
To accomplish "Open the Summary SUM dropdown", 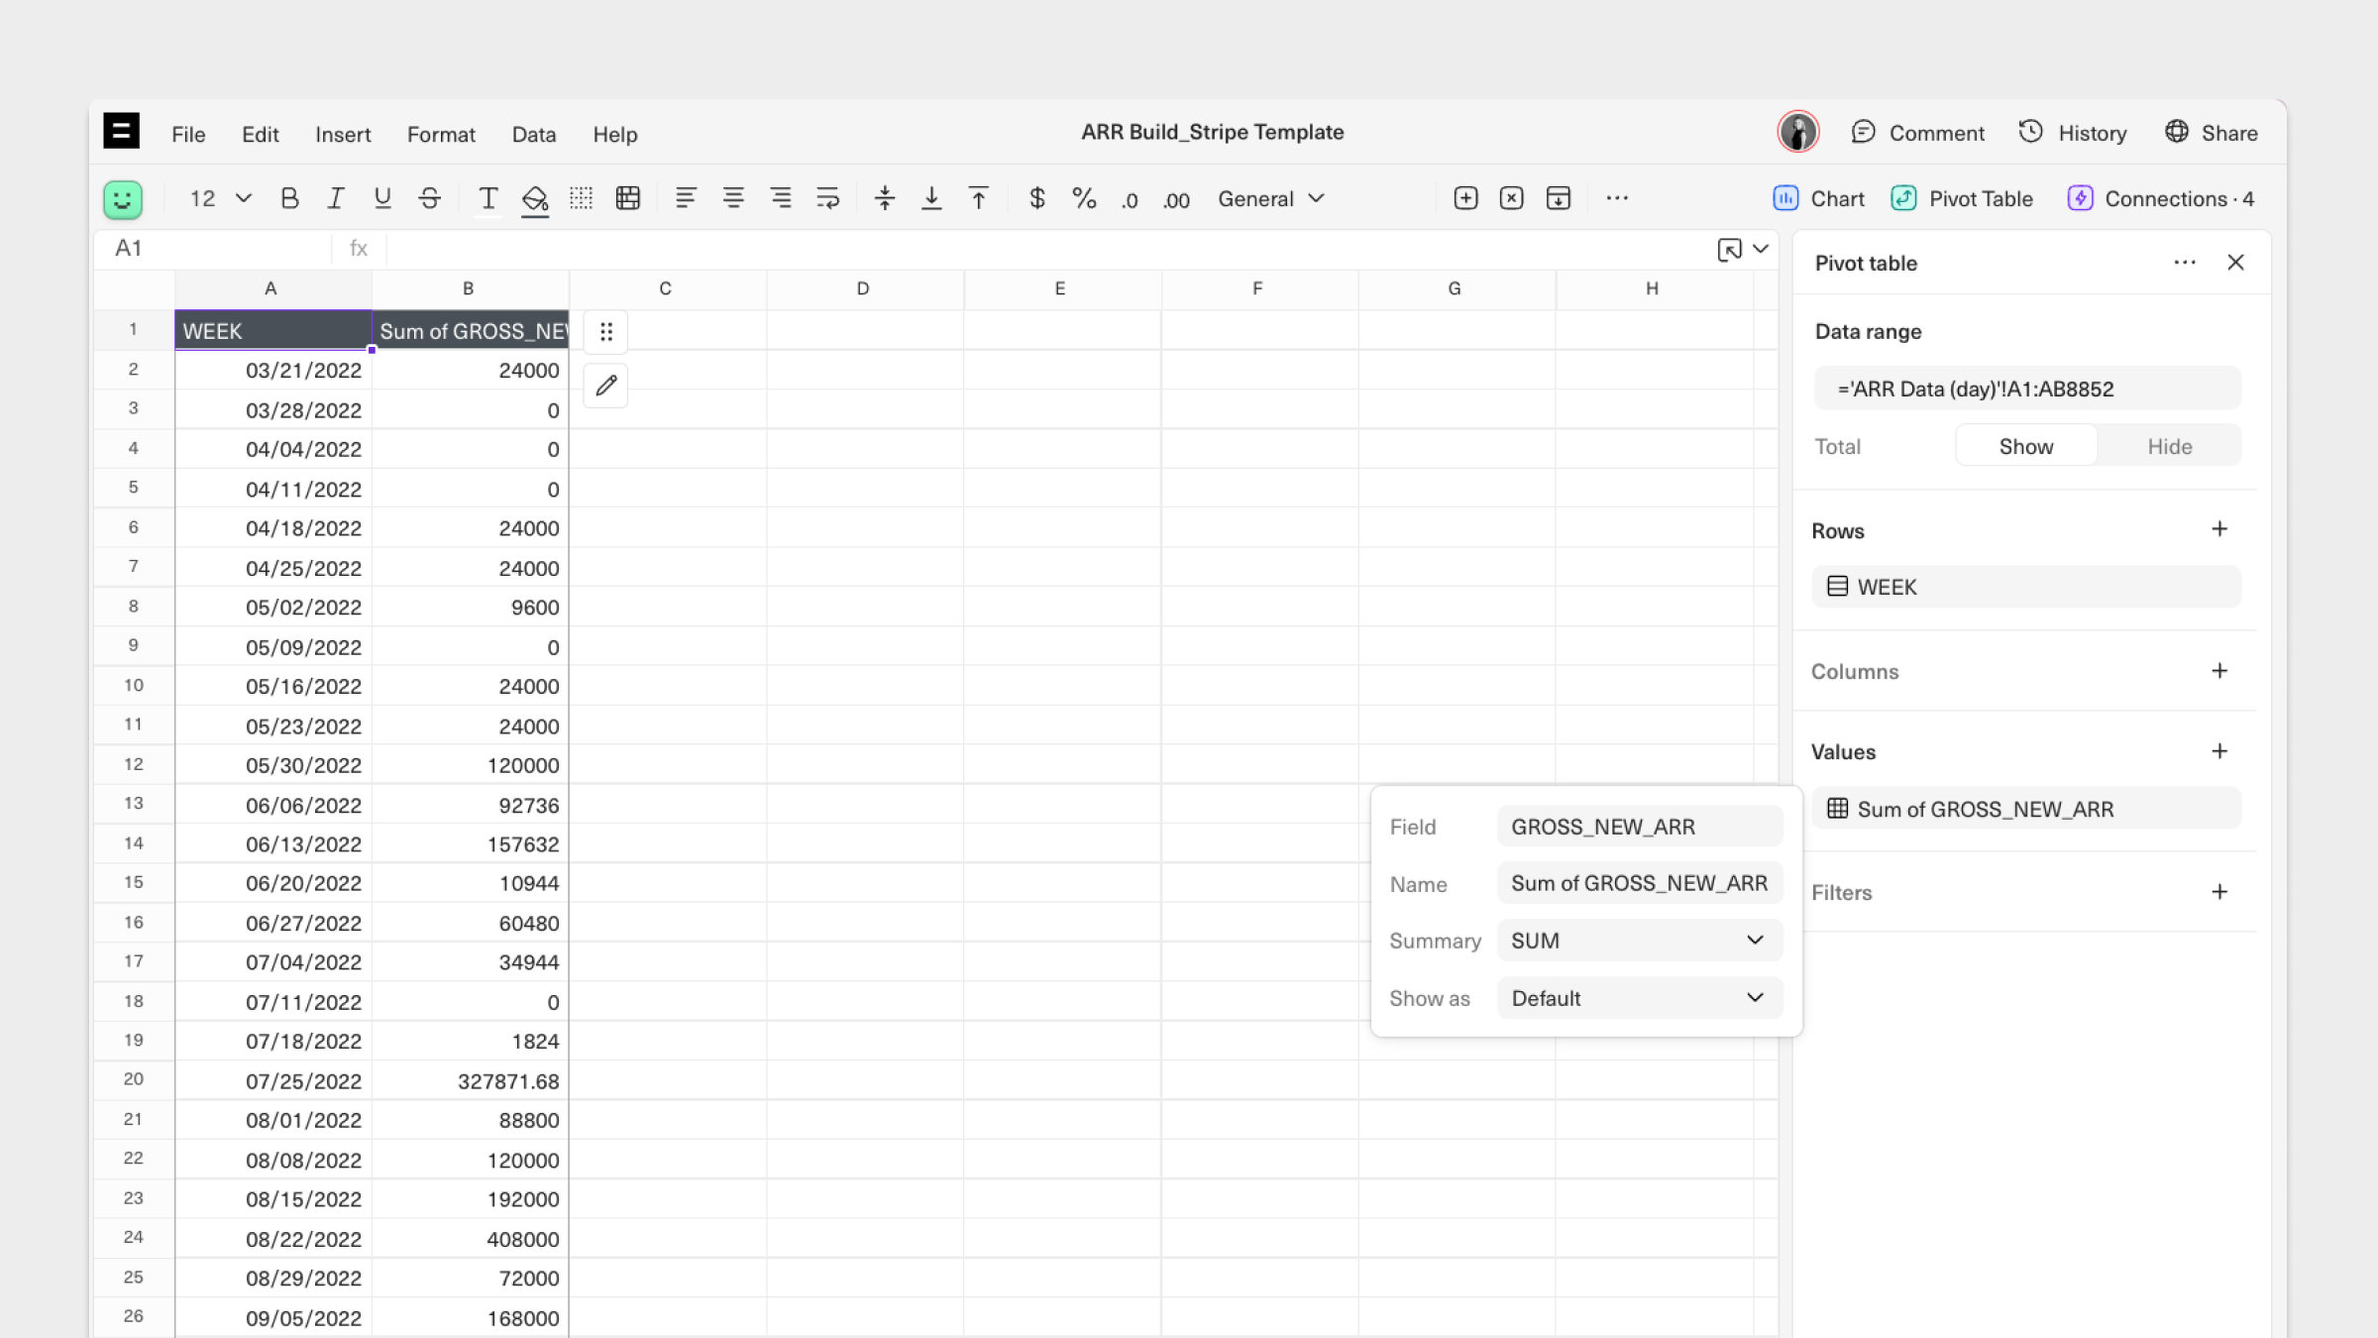I will pyautogui.click(x=1639, y=940).
